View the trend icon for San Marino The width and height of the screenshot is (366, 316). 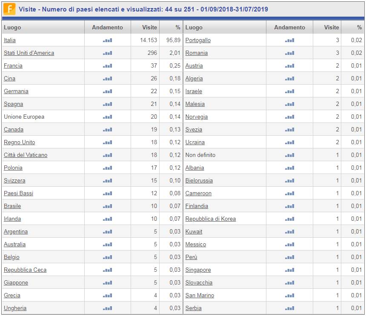289,296
